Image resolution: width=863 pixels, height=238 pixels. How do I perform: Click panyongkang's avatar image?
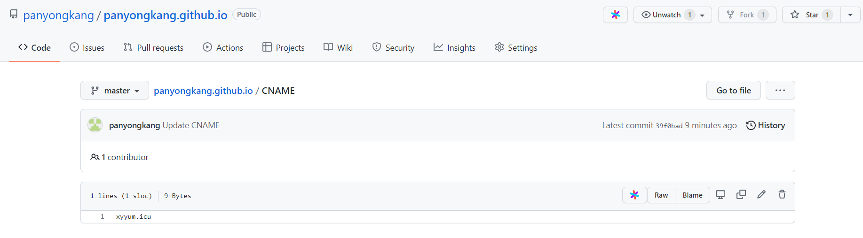click(95, 125)
